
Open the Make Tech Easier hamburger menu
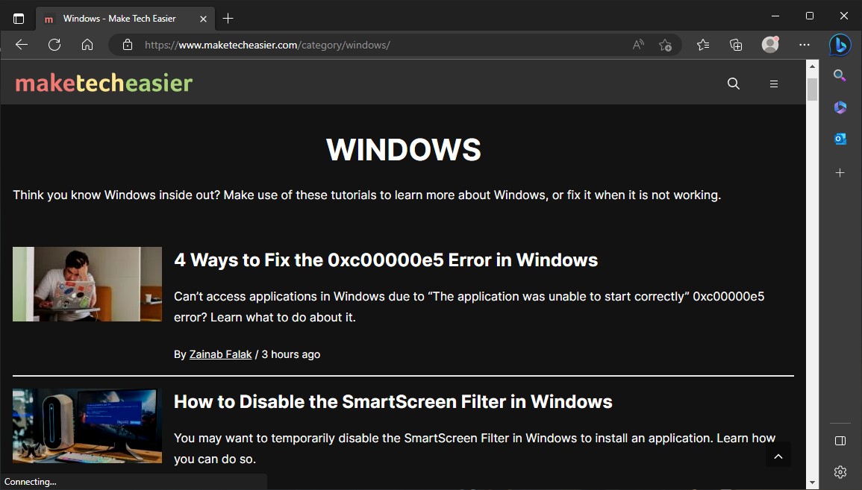pyautogui.click(x=773, y=84)
